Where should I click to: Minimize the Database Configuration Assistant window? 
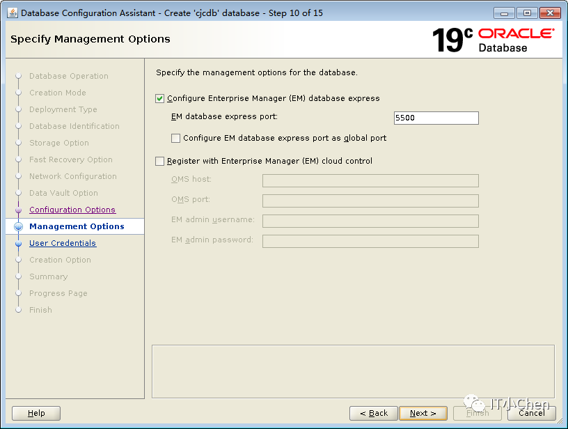504,13
